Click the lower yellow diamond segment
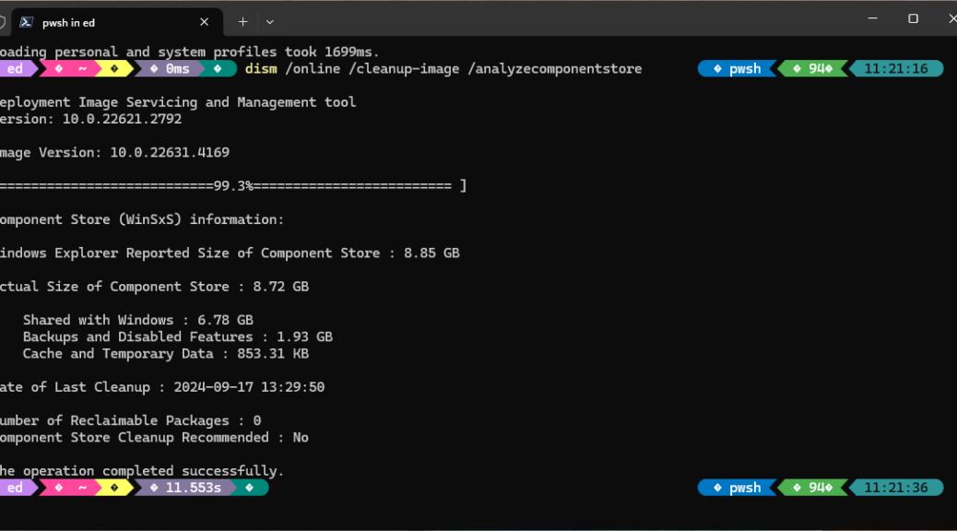 [116, 488]
